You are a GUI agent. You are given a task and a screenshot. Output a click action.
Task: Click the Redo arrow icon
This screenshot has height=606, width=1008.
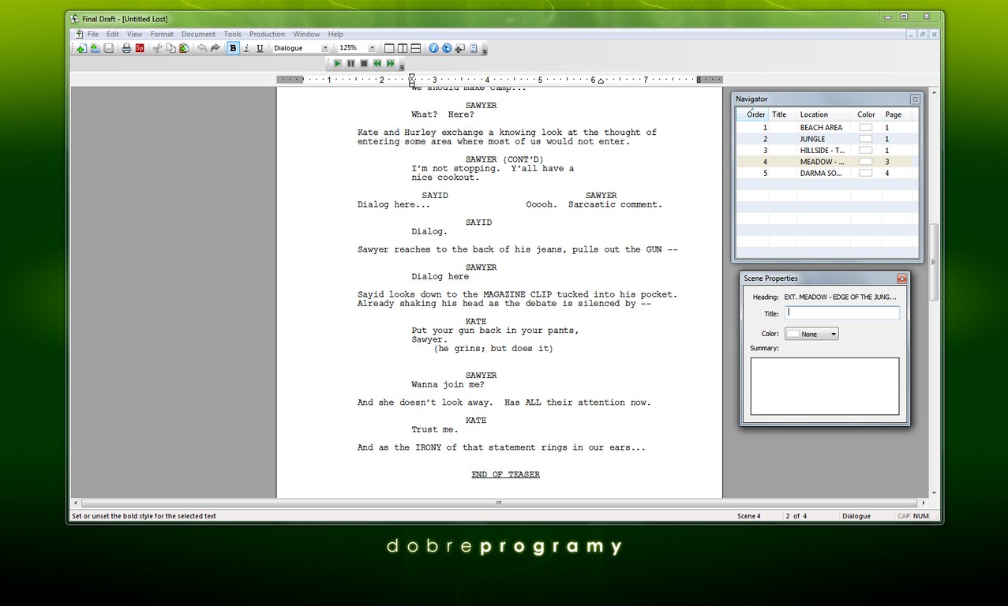point(215,48)
